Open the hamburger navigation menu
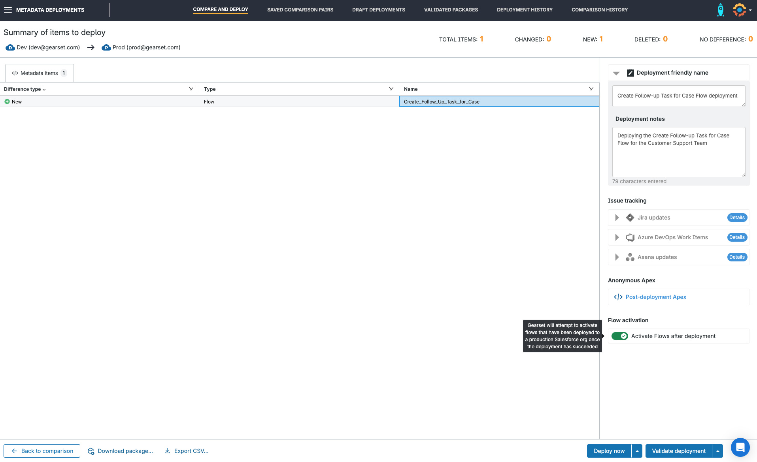Screen dimensions: 757x462 point(8,10)
